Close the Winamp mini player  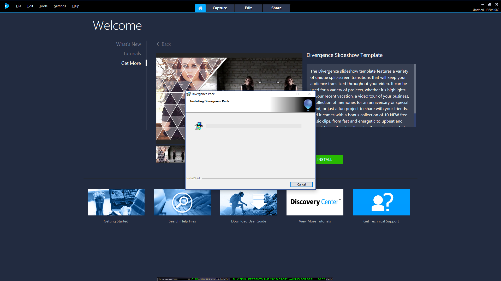pos(227,279)
